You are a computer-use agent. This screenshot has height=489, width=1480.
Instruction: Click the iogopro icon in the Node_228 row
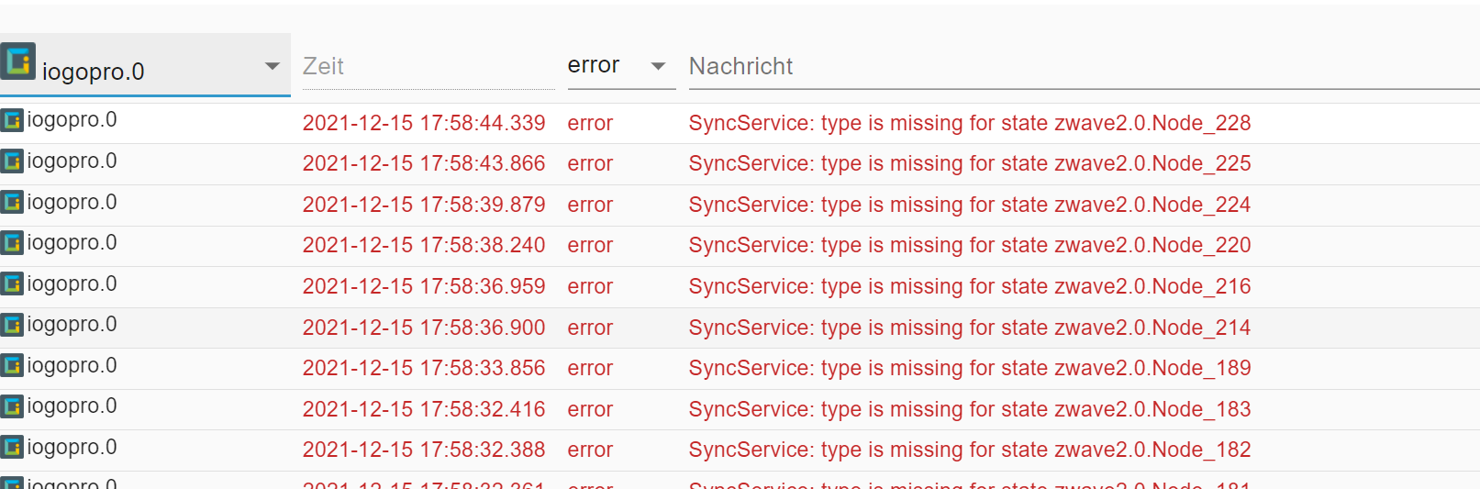pos(12,120)
